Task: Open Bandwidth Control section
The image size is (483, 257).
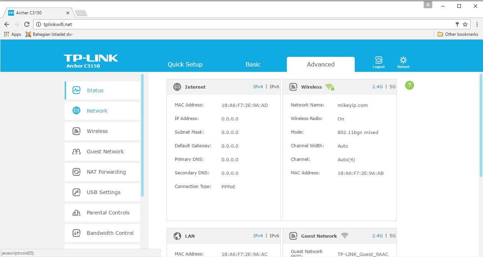Action: [x=103, y=233]
